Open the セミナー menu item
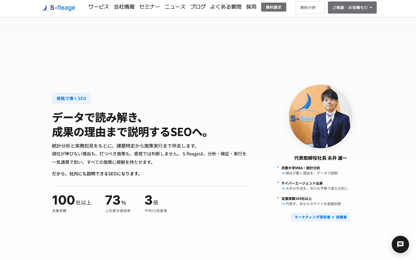Image resolution: width=416 pixels, height=260 pixels. click(150, 7)
